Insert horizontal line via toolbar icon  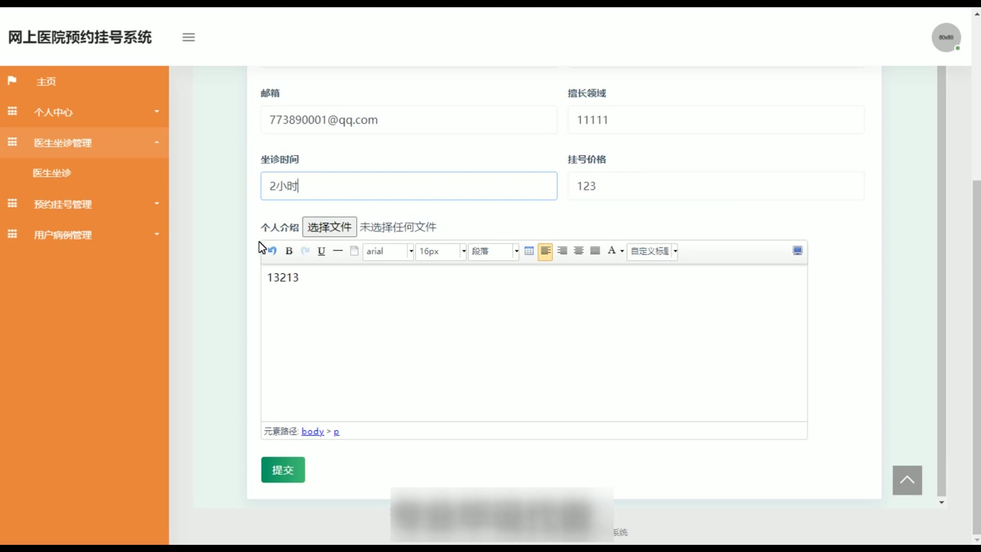(338, 251)
